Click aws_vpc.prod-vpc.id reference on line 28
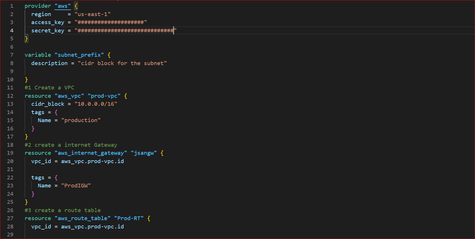Viewport: 475px width, 239px height. [93, 226]
